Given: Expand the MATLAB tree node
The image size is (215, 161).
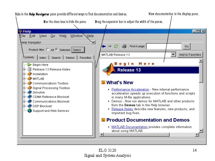Looking at the screenshot, I should (x=24, y=79).
